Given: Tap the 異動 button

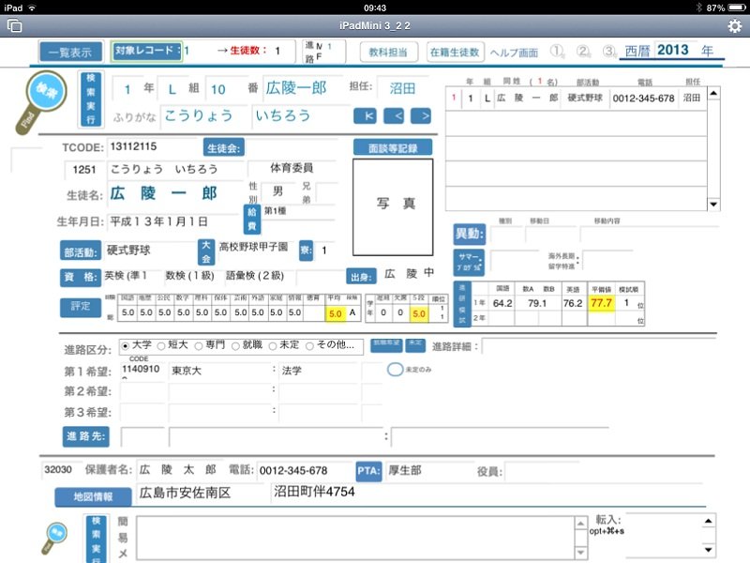Looking at the screenshot, I should click(470, 234).
